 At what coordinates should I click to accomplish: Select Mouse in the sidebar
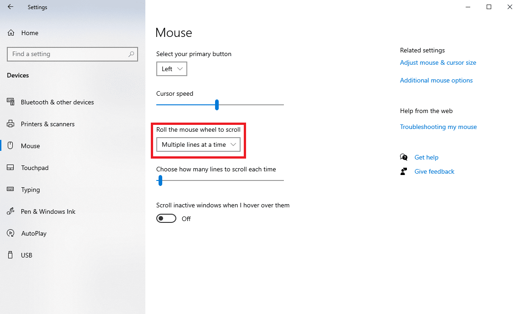coord(31,146)
